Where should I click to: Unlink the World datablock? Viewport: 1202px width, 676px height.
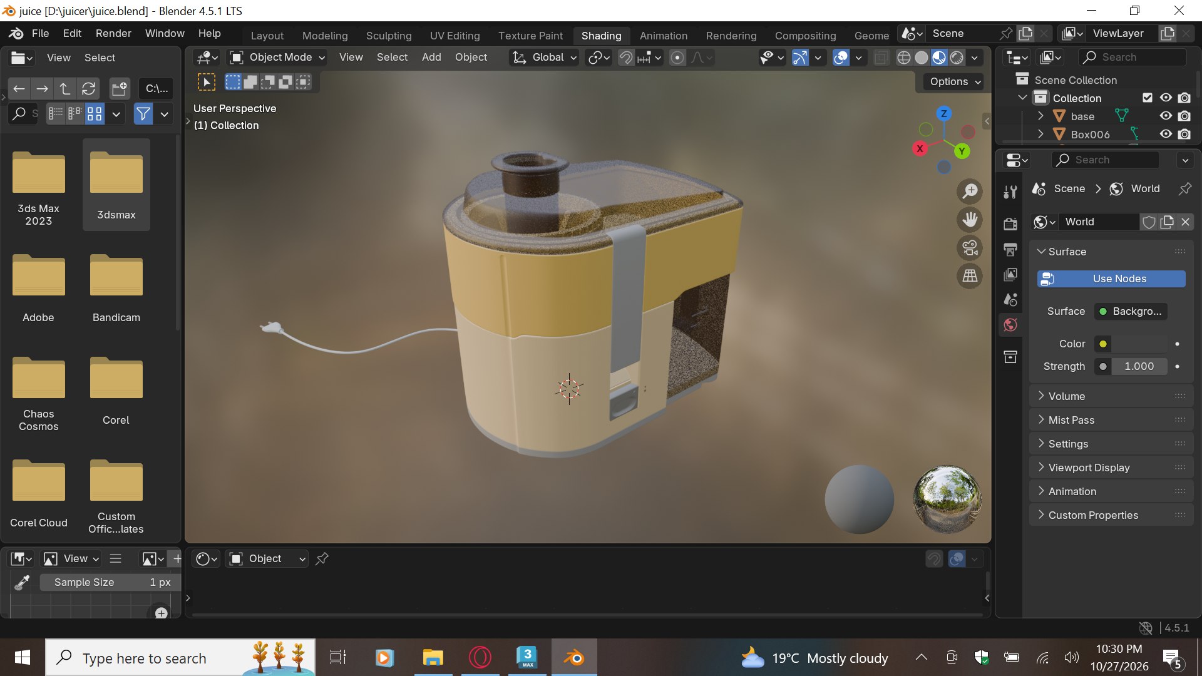(1185, 222)
